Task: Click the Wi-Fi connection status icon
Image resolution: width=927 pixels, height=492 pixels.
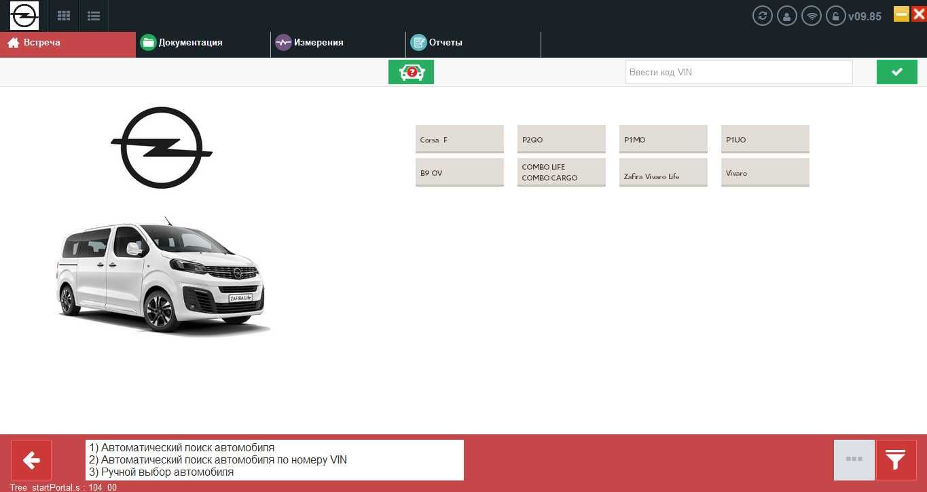Action: (x=812, y=16)
